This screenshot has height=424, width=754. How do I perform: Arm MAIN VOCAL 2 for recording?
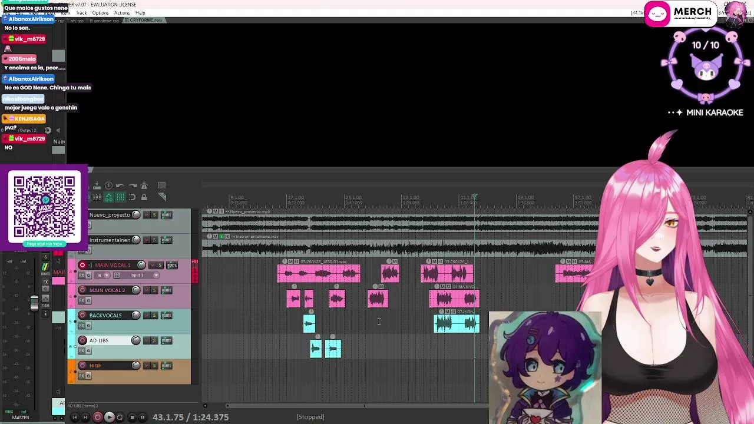(x=82, y=290)
